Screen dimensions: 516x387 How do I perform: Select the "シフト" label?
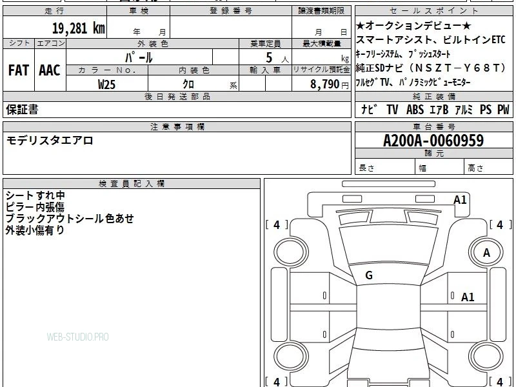(x=19, y=43)
